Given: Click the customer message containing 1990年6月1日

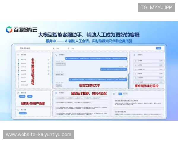Looking at the screenshot, I should 61,64.
